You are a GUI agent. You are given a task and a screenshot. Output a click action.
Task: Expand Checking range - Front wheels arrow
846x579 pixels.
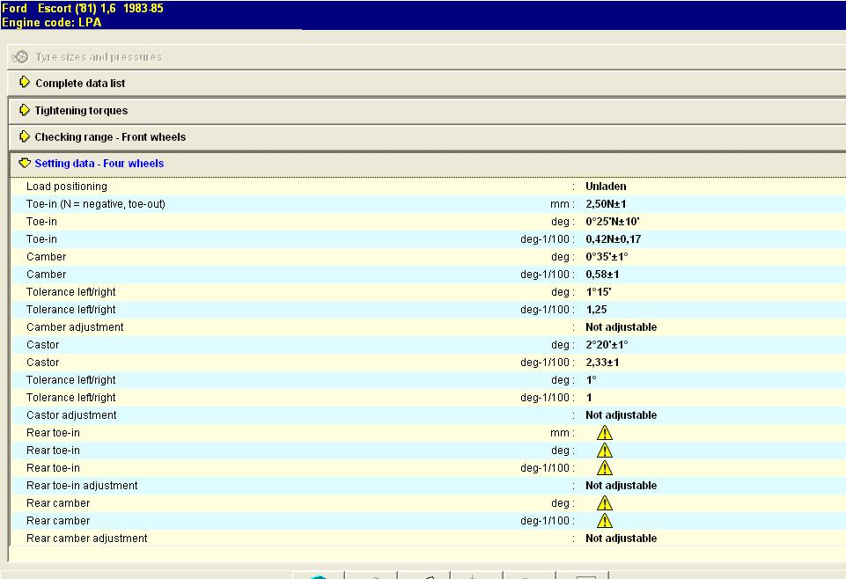click(25, 136)
